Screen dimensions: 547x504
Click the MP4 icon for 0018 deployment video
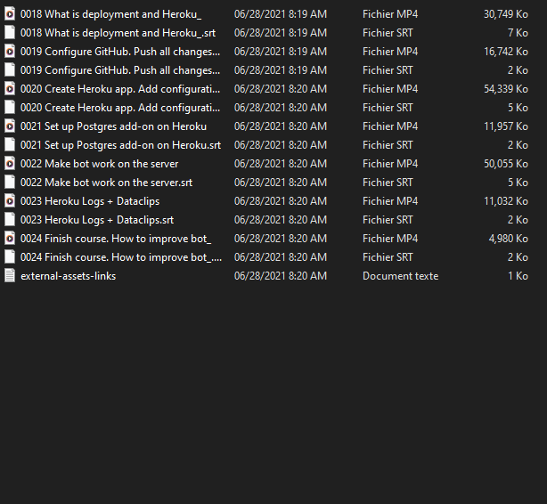point(10,14)
